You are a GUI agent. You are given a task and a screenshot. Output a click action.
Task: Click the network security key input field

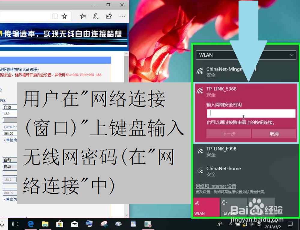coord(251,113)
